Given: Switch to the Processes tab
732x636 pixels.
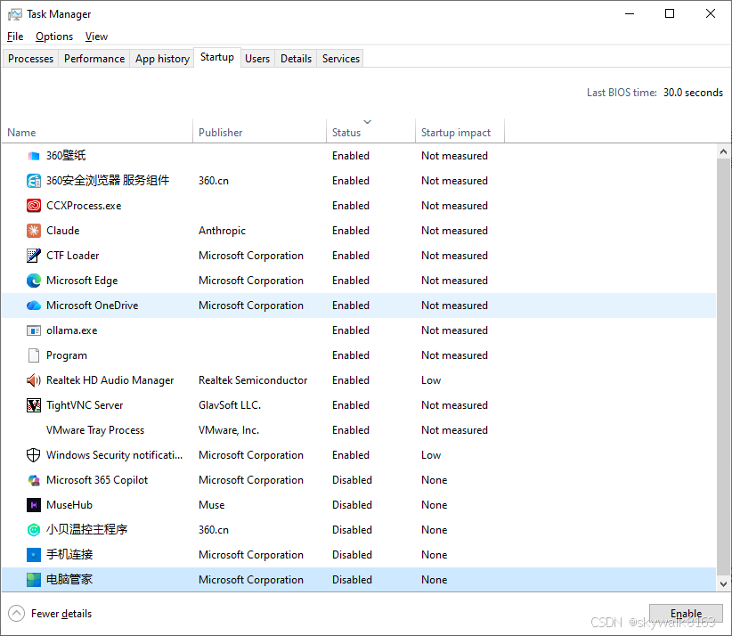Looking at the screenshot, I should click(x=31, y=59).
